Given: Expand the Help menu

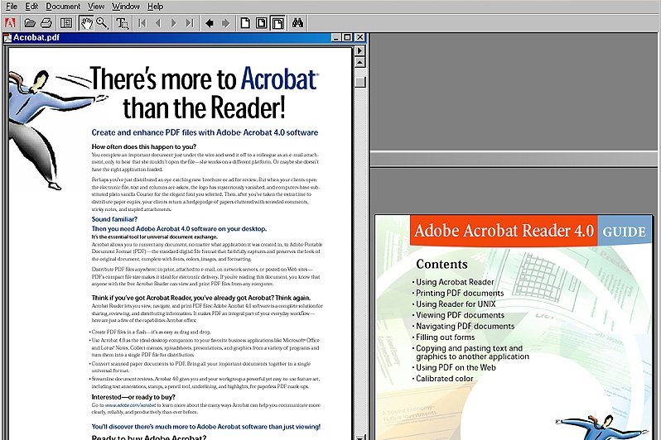Looking at the screenshot, I should (156, 7).
